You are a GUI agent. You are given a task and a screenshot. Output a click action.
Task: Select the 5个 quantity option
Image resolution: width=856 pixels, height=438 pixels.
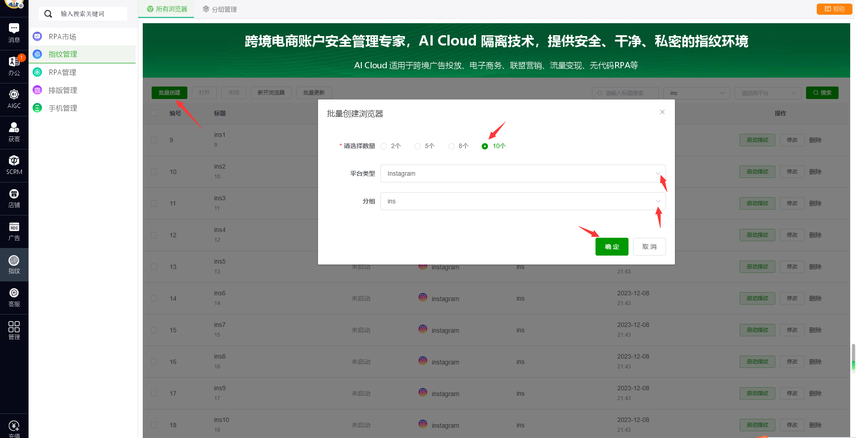pos(425,146)
